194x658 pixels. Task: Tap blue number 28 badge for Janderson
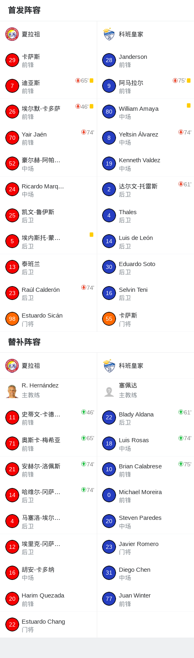[x=109, y=60]
